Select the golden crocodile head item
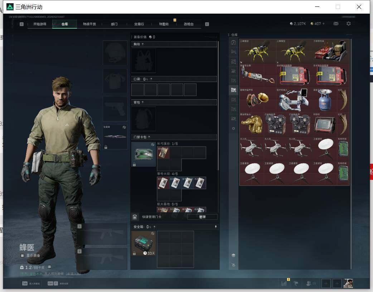Screen dimensions: 373x292 pyautogui.click(x=252, y=124)
